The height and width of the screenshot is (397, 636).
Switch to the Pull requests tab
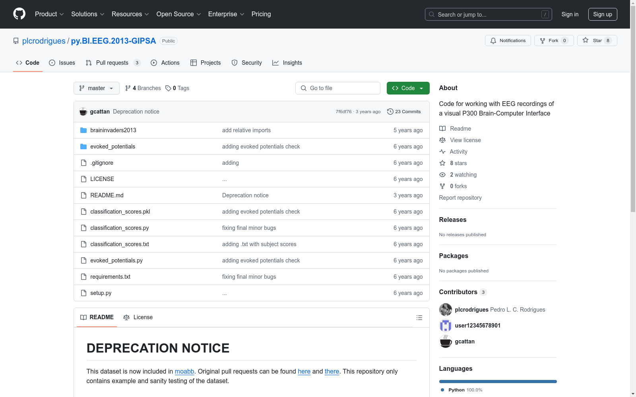click(x=113, y=63)
